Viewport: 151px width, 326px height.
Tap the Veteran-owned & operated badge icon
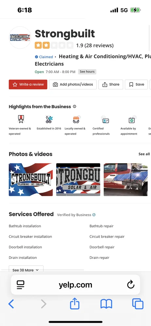(x=21, y=119)
